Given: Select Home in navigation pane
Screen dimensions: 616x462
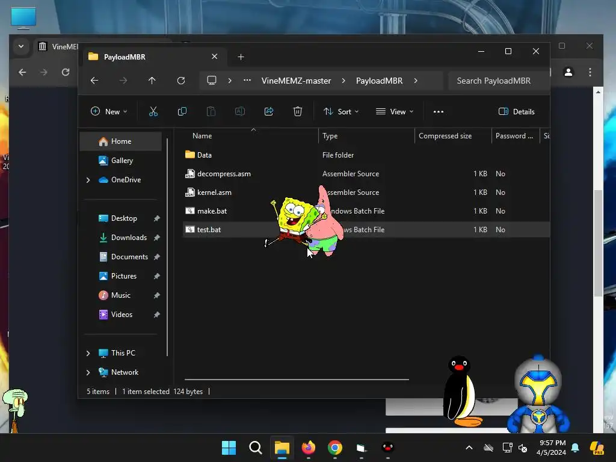Looking at the screenshot, I should (x=120, y=141).
